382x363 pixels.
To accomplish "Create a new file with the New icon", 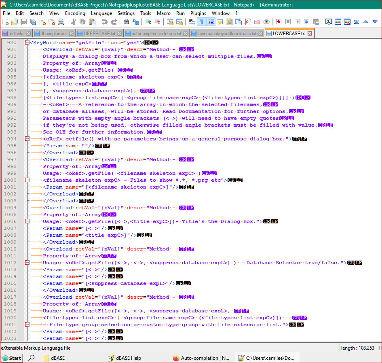I will pos(5,22).
